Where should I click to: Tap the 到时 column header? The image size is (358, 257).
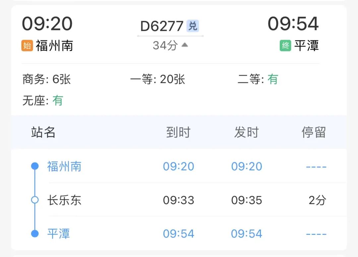(178, 132)
